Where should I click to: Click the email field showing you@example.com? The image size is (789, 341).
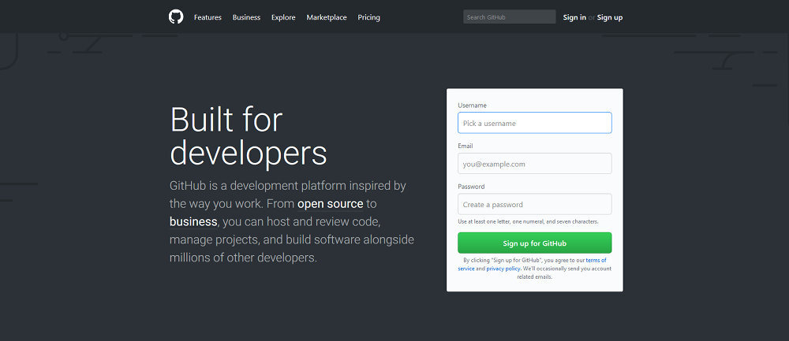click(534, 164)
